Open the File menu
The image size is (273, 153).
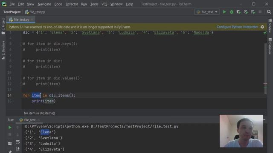pos(12,4)
